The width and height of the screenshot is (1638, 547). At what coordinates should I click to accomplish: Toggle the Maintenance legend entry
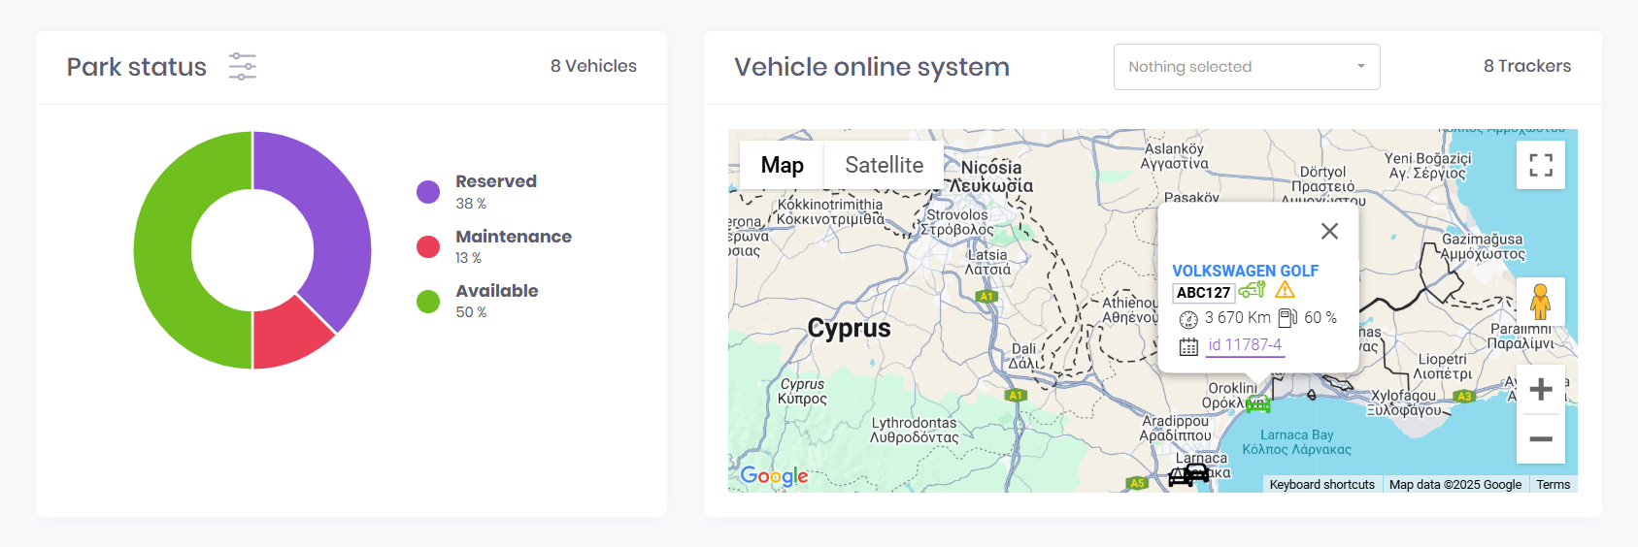pyautogui.click(x=513, y=237)
